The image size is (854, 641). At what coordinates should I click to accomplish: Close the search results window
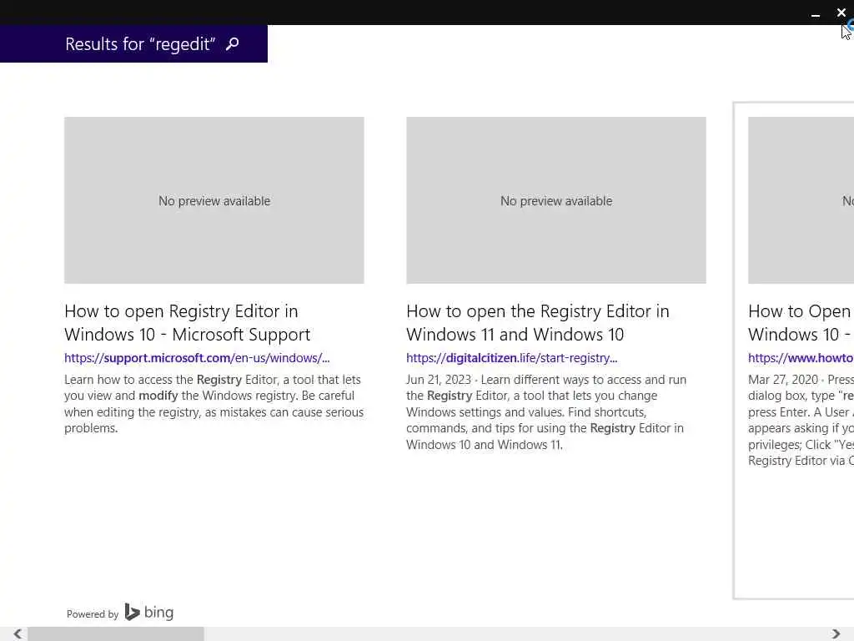point(841,13)
